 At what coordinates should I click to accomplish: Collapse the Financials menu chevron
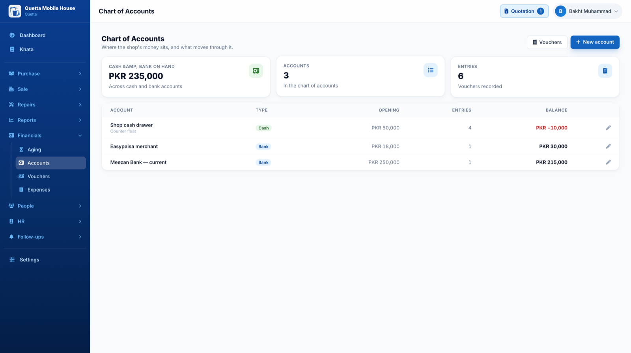[80, 136]
